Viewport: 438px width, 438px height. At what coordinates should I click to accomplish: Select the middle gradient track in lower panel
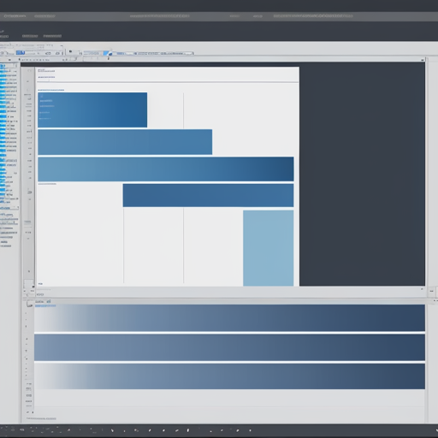coord(229,347)
